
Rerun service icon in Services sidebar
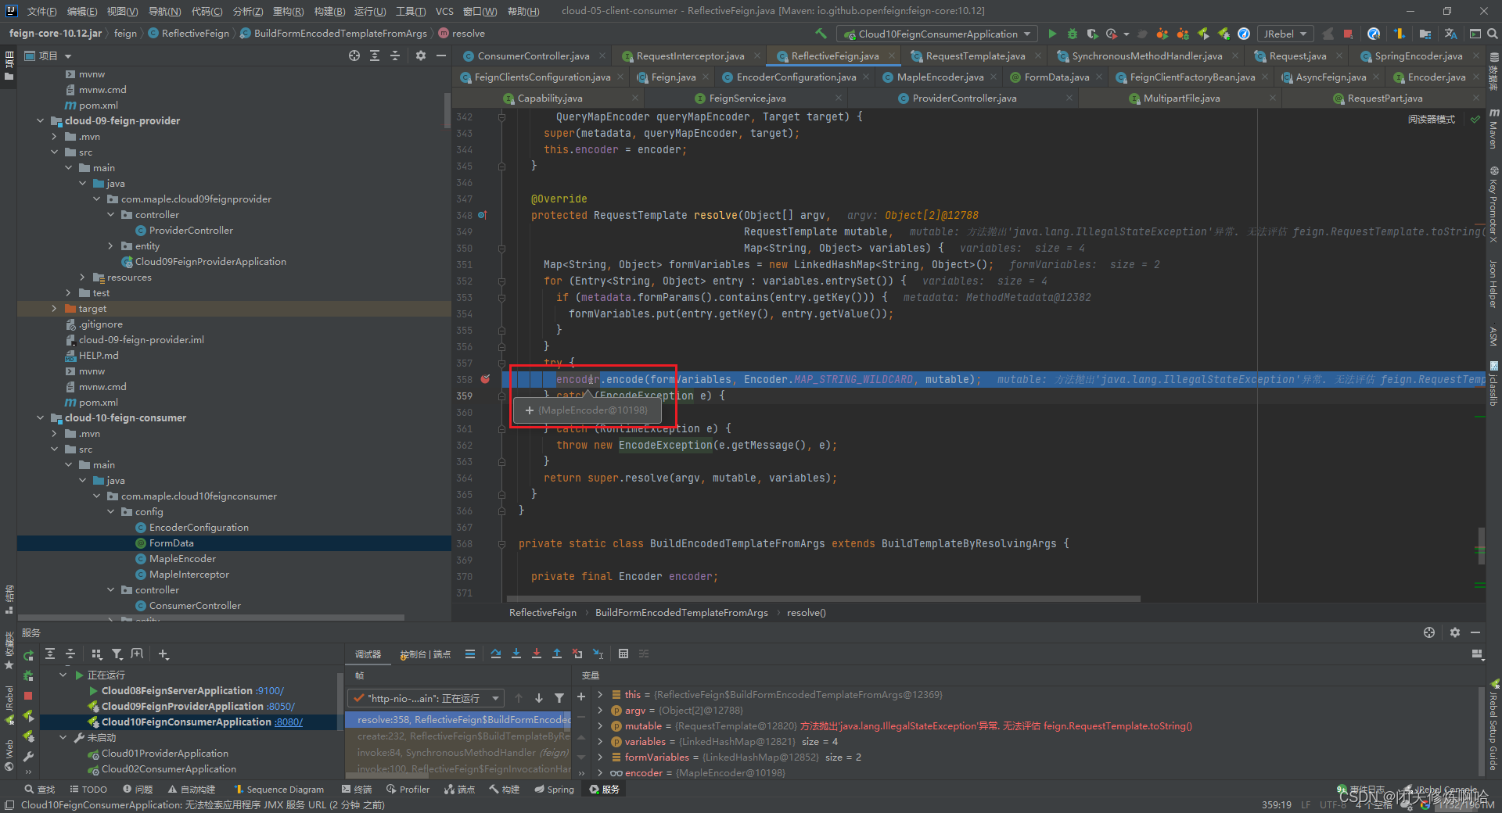[x=29, y=655]
